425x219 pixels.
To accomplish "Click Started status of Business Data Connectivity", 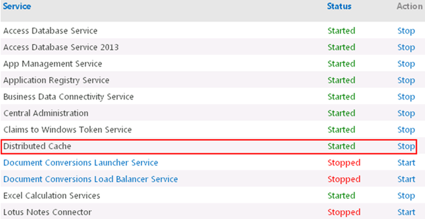I will coord(341,97).
